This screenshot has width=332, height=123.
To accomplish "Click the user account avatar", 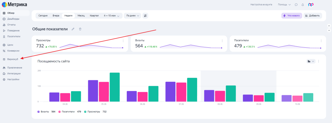I will pos(311,5).
